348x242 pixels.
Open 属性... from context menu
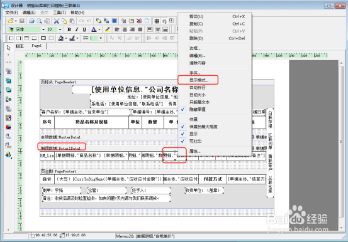click(x=215, y=151)
